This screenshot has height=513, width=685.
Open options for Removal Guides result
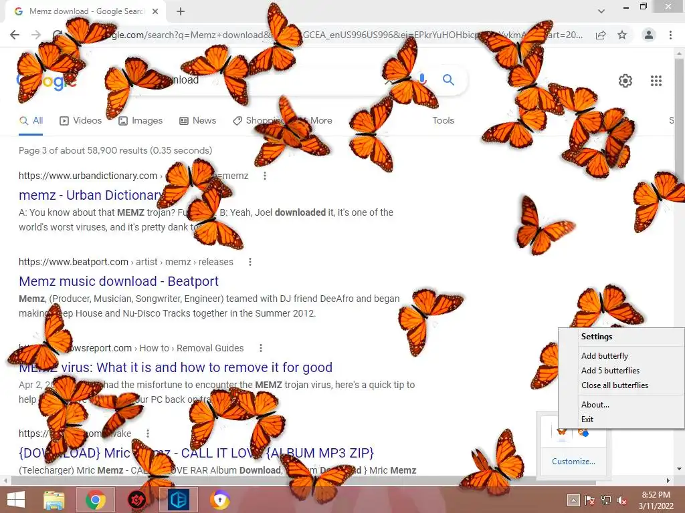261,348
